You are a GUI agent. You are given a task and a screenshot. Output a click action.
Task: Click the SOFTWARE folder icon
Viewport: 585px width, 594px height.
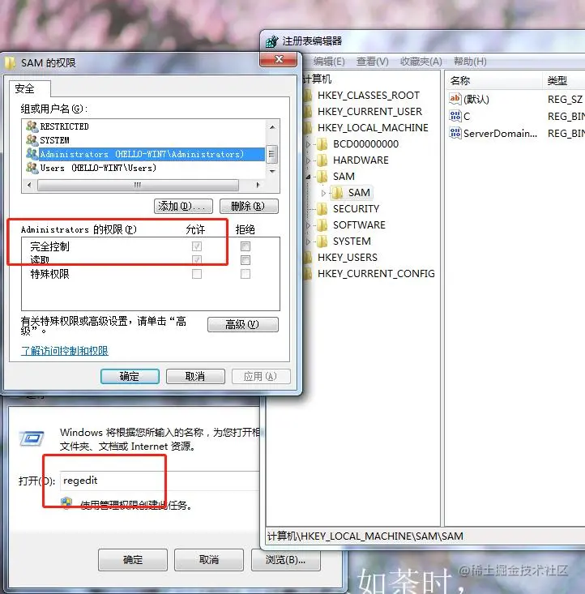click(322, 225)
